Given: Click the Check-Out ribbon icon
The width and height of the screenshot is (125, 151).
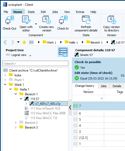Looking at the screenshot, I should (x=9, y=20).
